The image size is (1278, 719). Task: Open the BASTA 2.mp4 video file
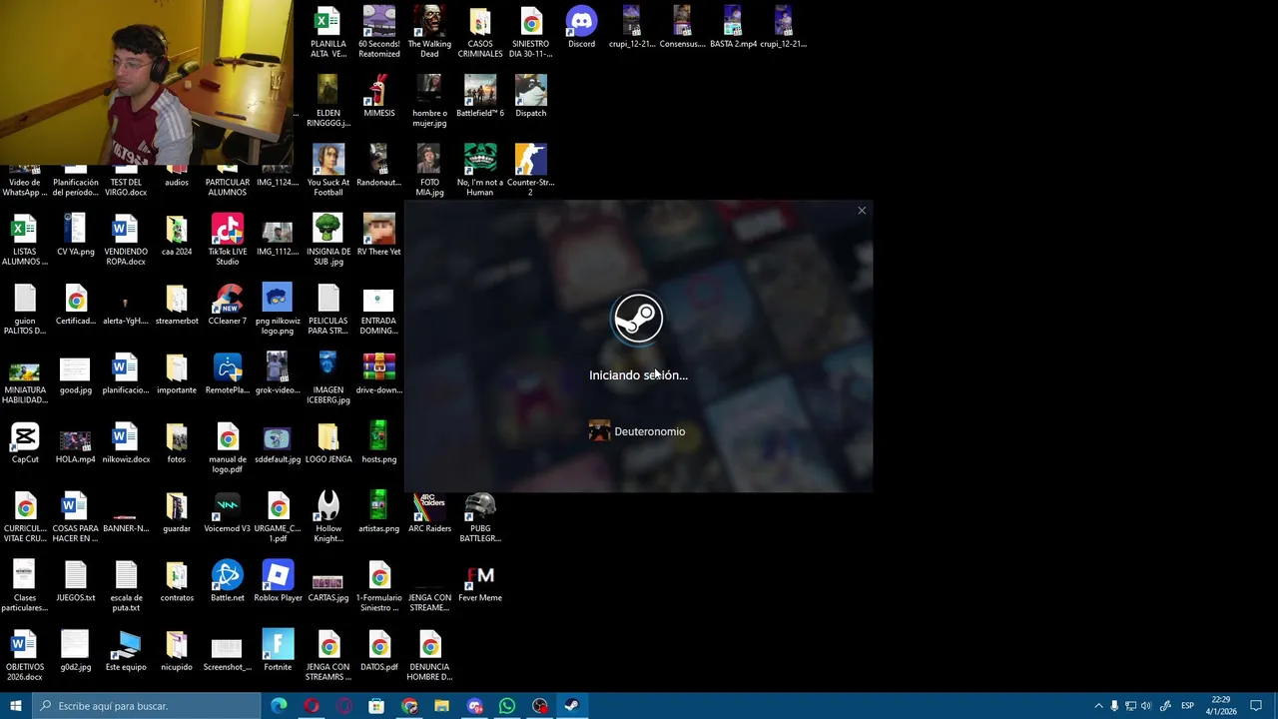pyautogui.click(x=732, y=28)
